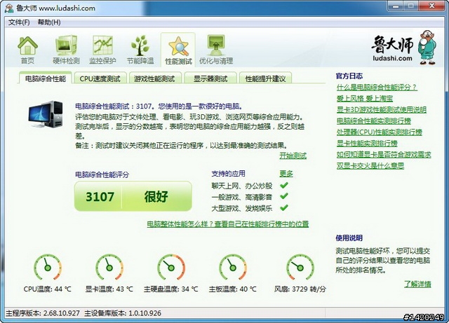Click the 主板温度: 40 ℃ label
Viewport: 449px width, 323px height.
tap(232, 289)
